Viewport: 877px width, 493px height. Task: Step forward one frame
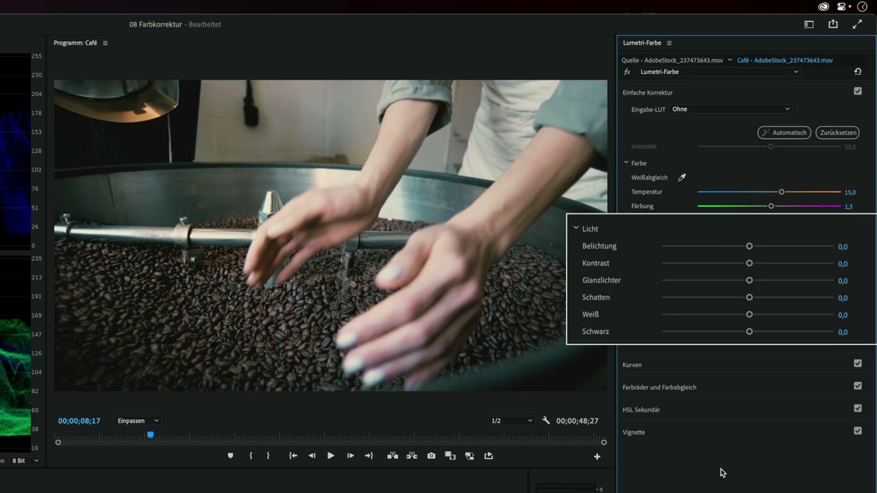click(350, 456)
